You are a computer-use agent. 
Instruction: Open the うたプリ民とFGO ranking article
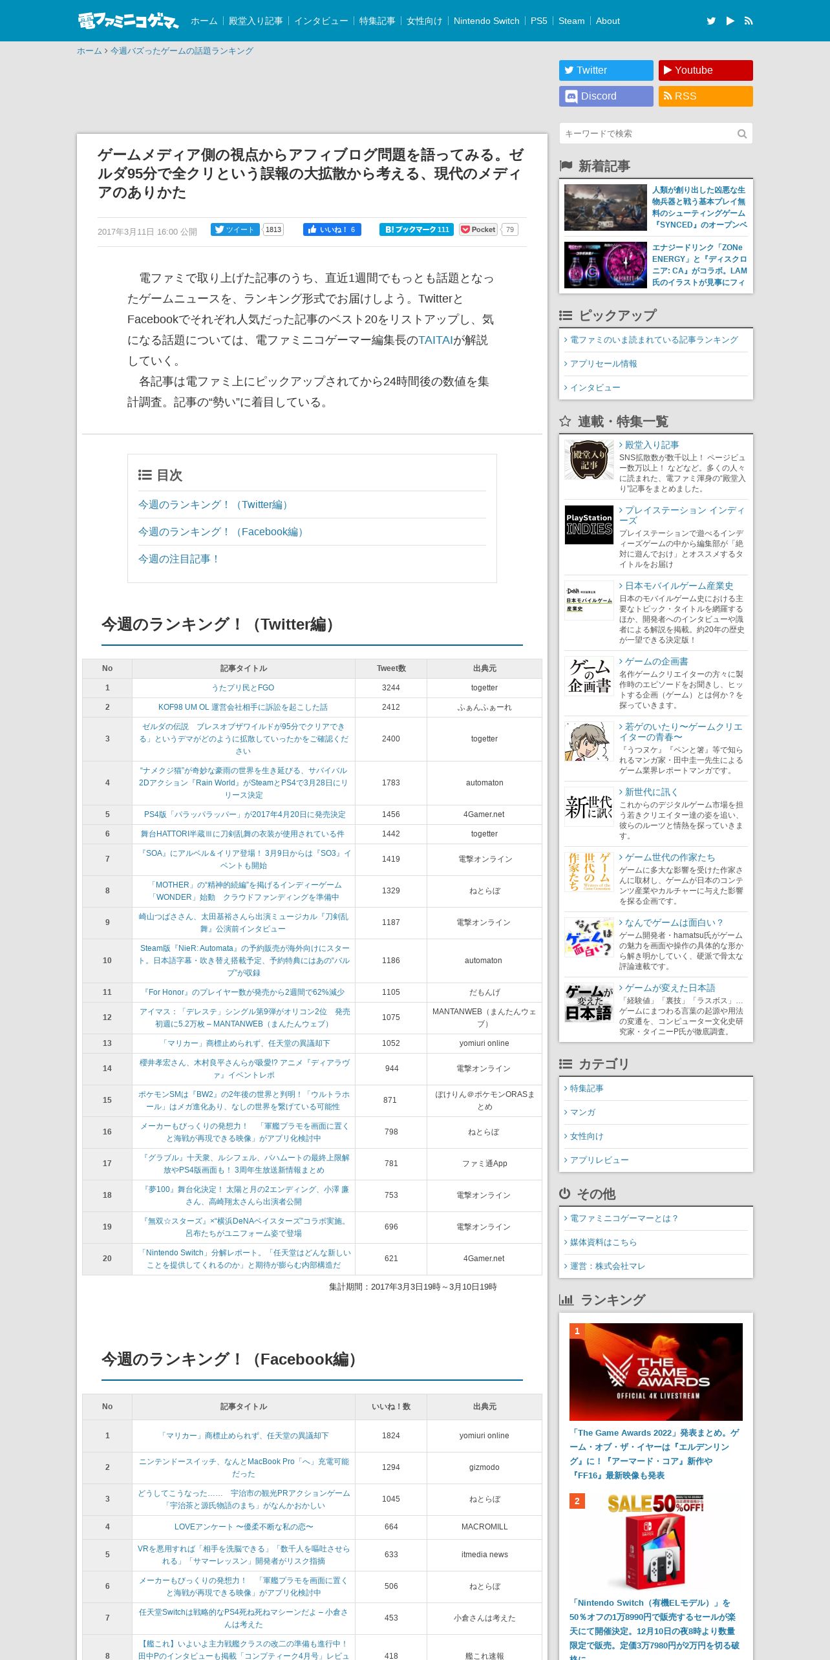click(243, 688)
